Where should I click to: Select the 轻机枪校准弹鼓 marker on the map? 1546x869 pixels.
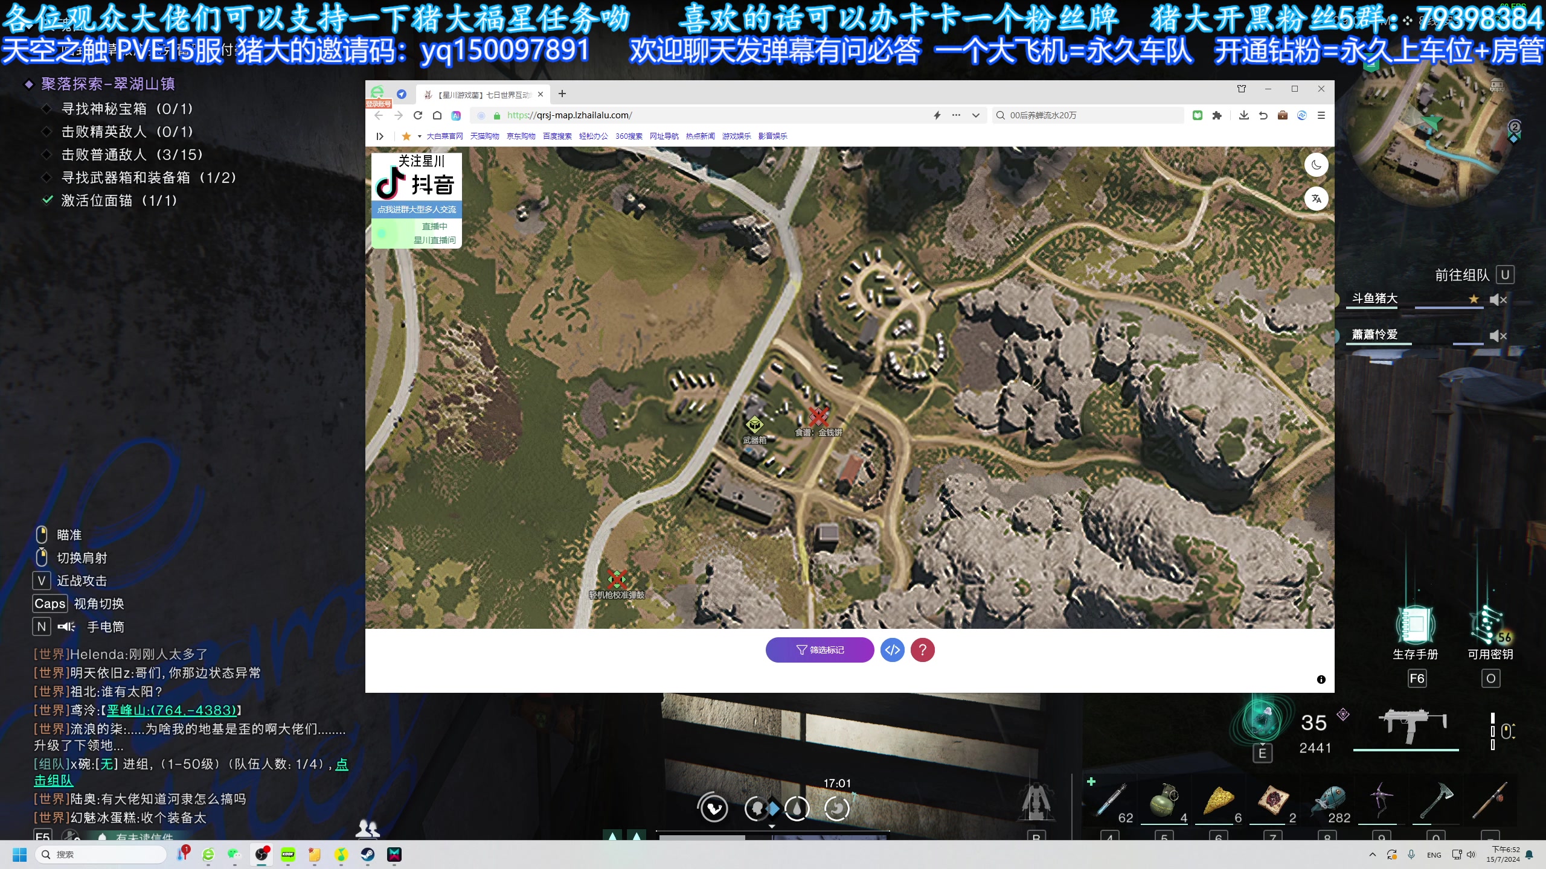tap(616, 579)
